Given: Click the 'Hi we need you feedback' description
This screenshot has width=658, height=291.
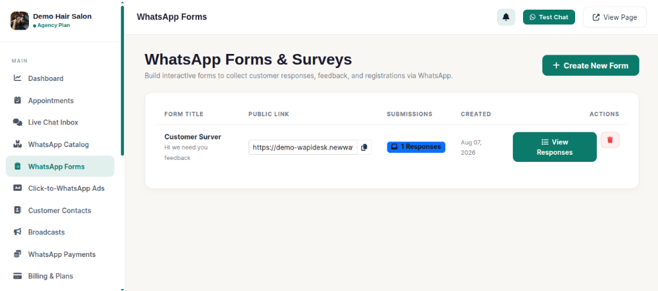Looking at the screenshot, I should pyautogui.click(x=186, y=153).
